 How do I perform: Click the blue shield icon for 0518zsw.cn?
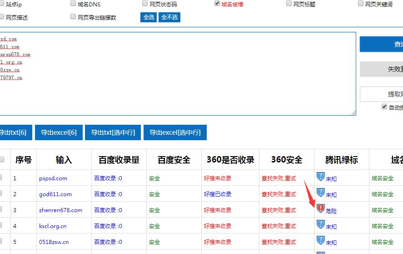tap(321, 241)
